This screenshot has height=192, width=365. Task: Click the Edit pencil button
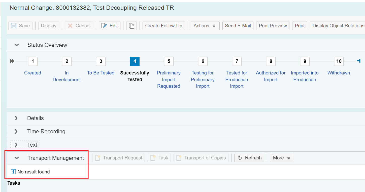110,26
